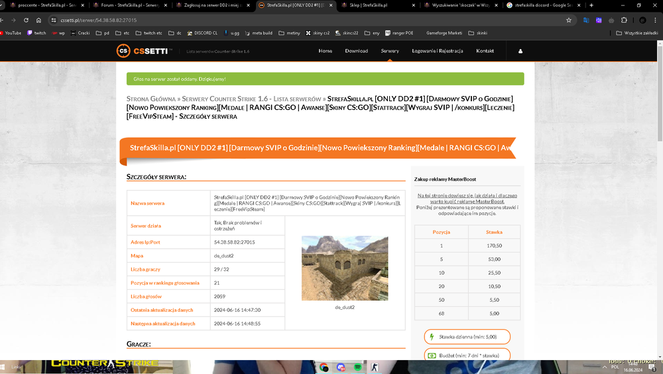This screenshot has height=374, width=663.
Task: Open the wp bookmark
Action: click(59, 33)
